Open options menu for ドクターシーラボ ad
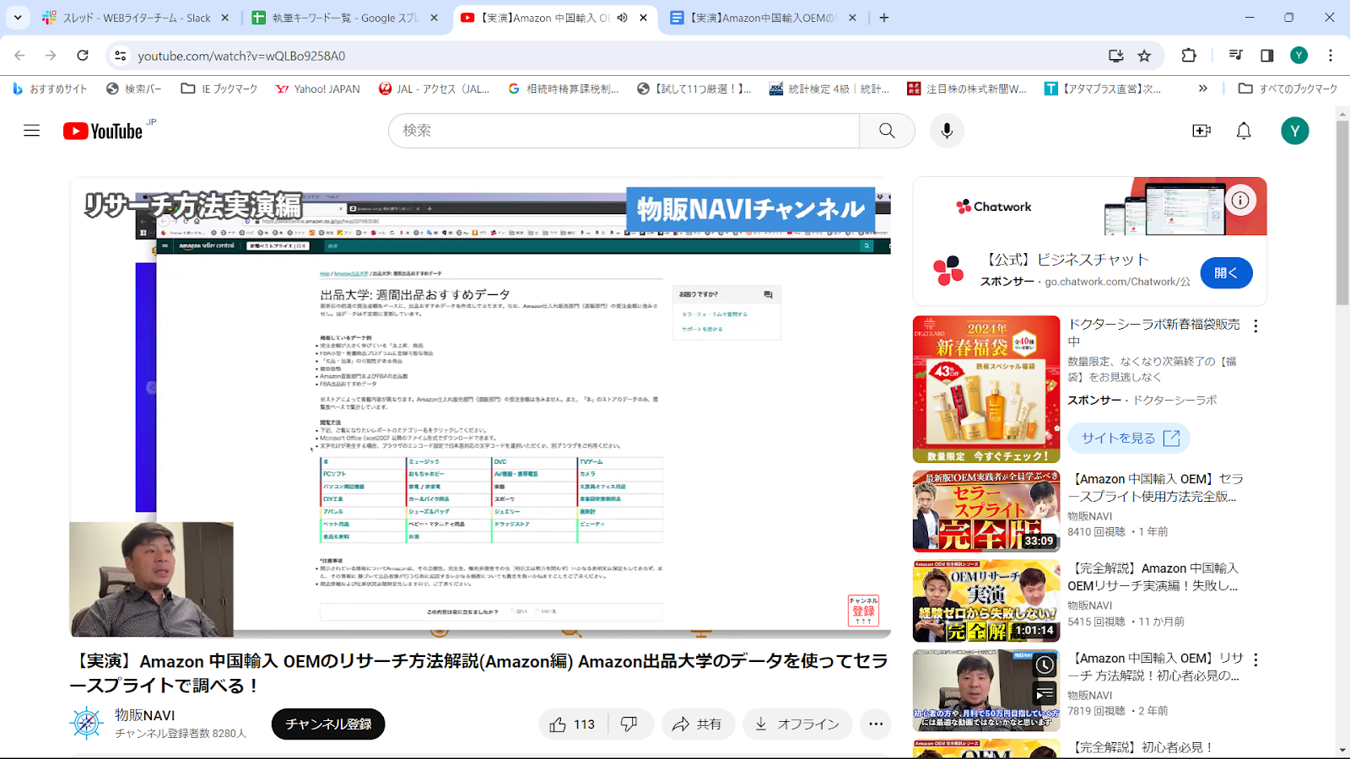 (1255, 326)
